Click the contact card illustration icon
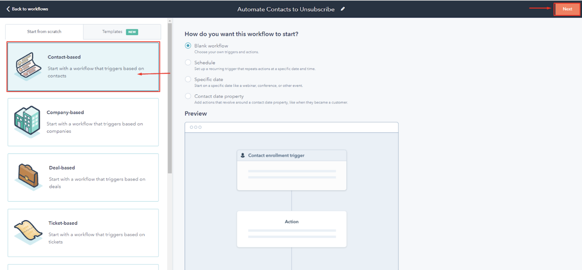582x270 pixels. click(x=28, y=66)
